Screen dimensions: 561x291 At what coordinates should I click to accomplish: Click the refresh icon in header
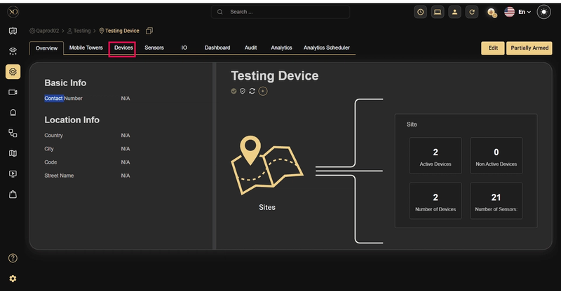[472, 12]
